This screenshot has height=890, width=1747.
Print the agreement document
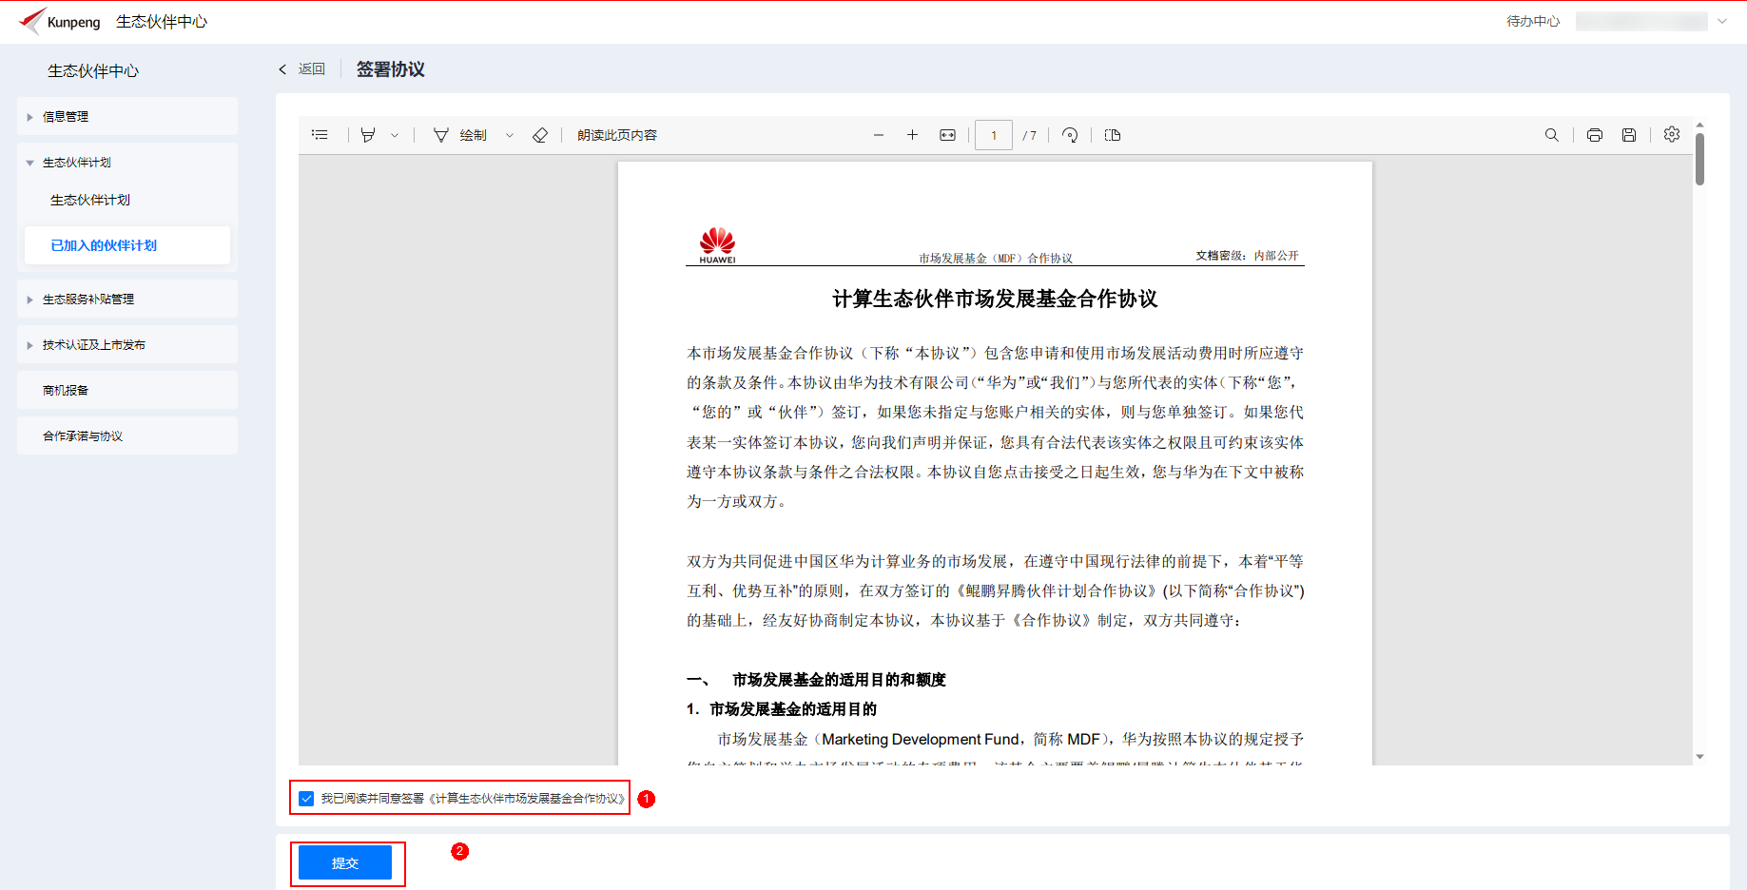click(1595, 135)
